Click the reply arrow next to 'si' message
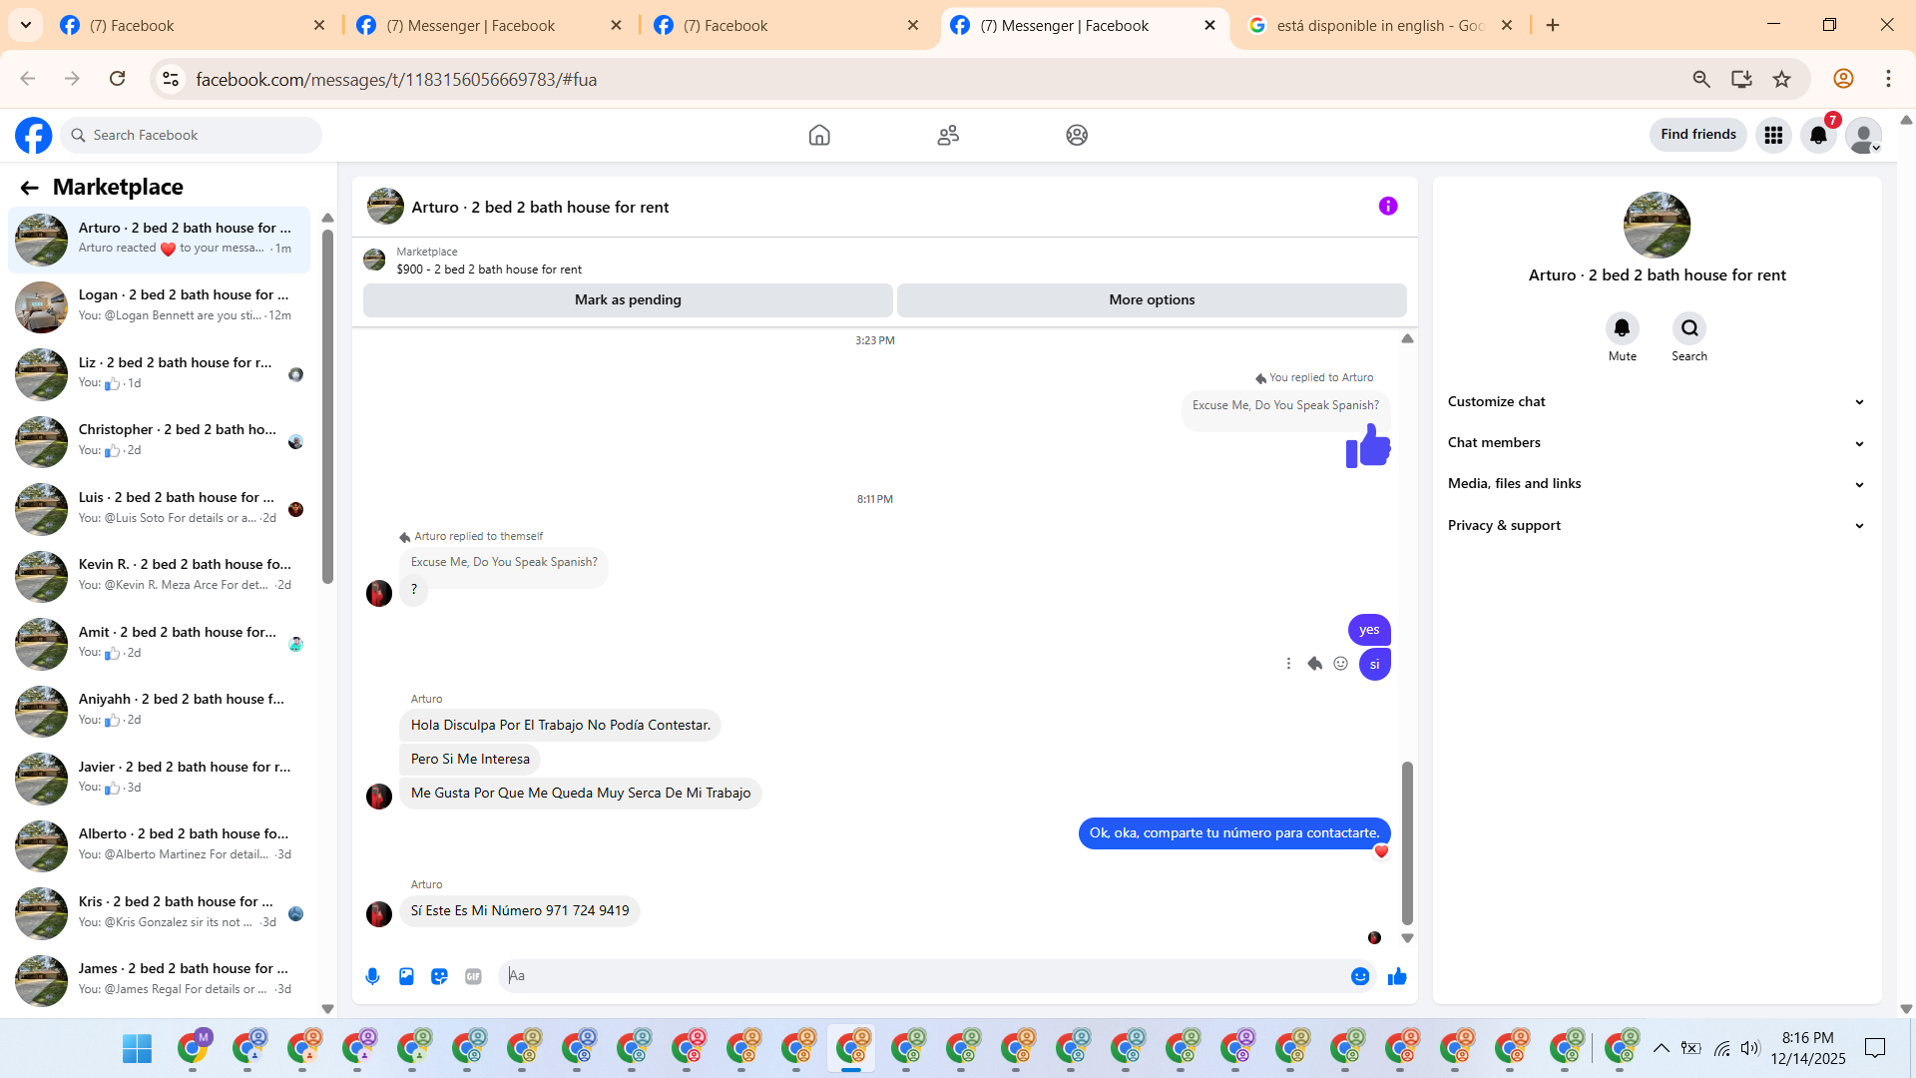The width and height of the screenshot is (1916, 1078). (x=1315, y=664)
